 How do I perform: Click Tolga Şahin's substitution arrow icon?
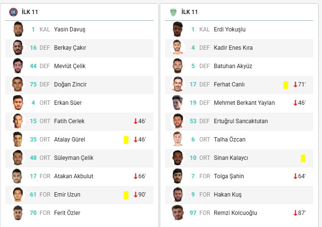coord(295,176)
